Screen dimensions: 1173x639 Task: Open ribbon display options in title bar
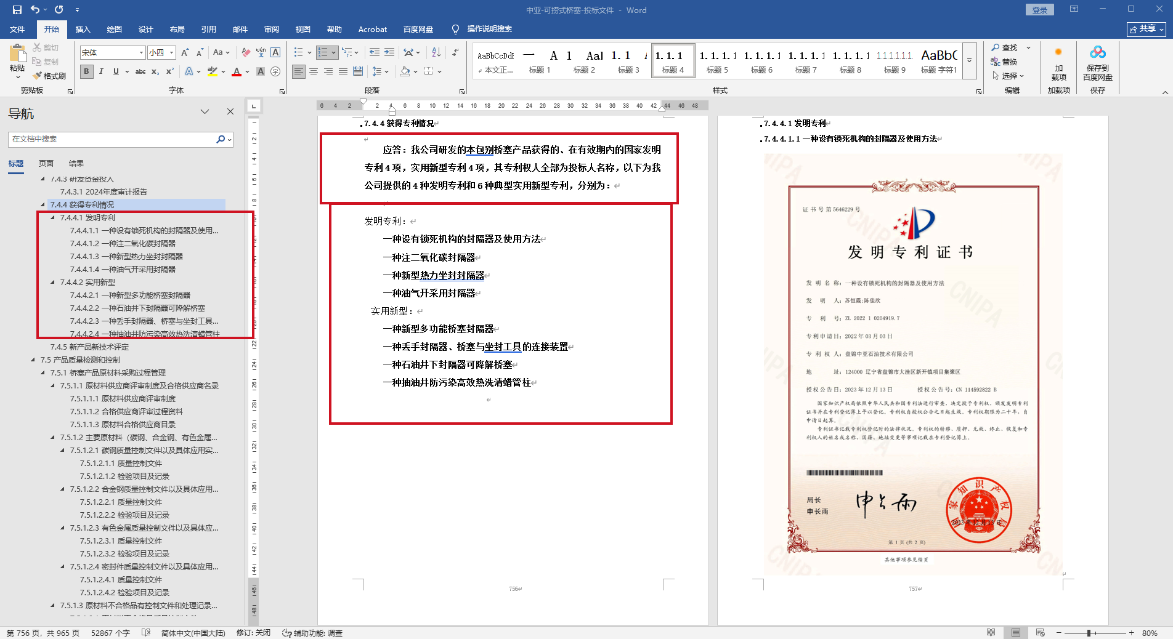[x=1074, y=9]
